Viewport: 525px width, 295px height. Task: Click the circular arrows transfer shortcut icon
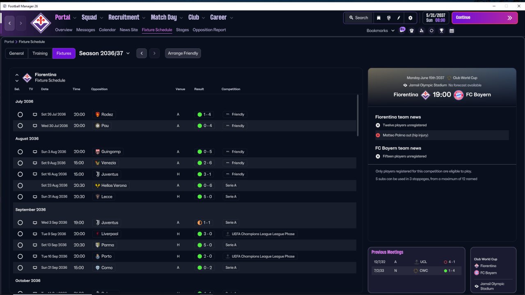point(431,31)
